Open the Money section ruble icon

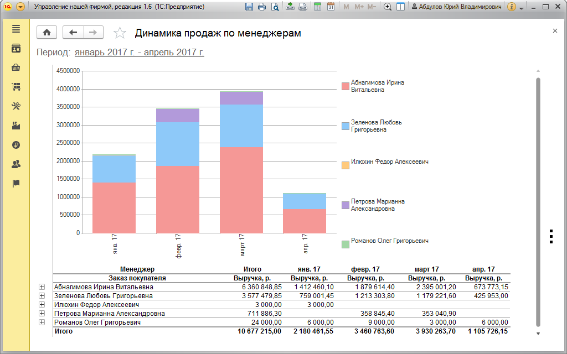click(16, 145)
